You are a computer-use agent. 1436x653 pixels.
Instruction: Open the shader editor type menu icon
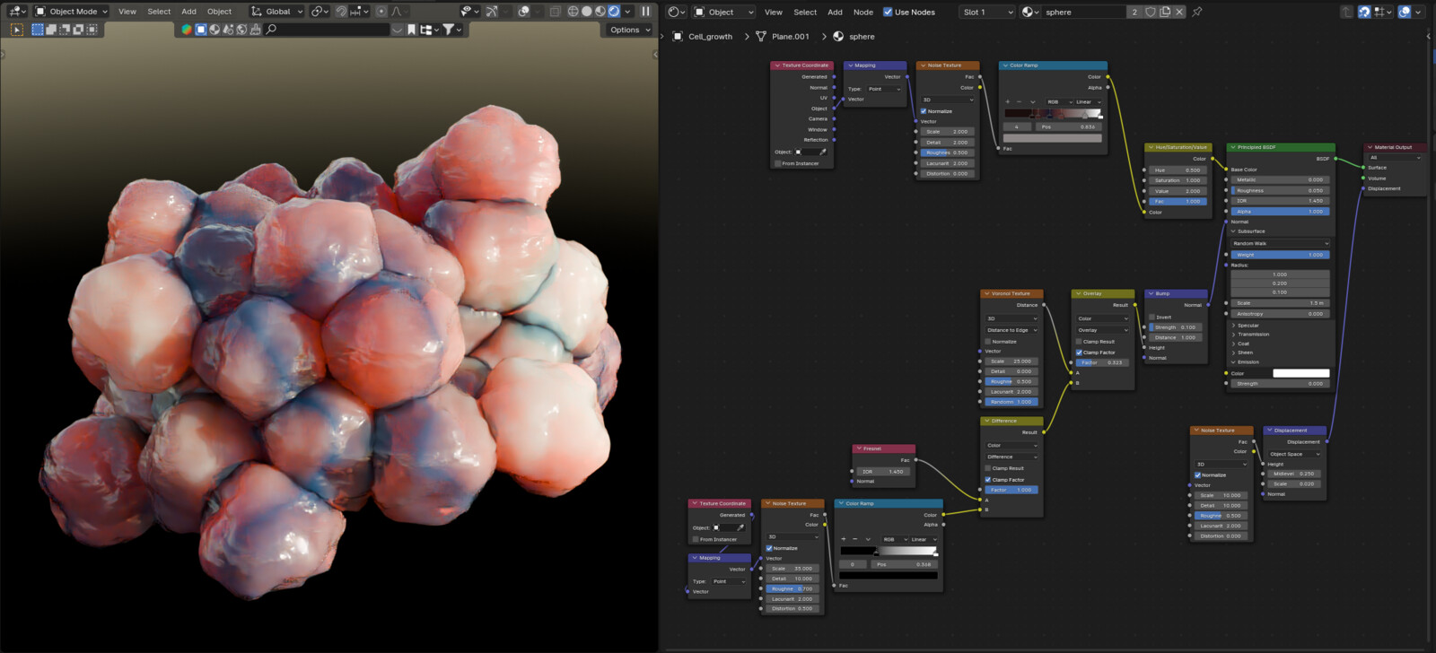[677, 12]
